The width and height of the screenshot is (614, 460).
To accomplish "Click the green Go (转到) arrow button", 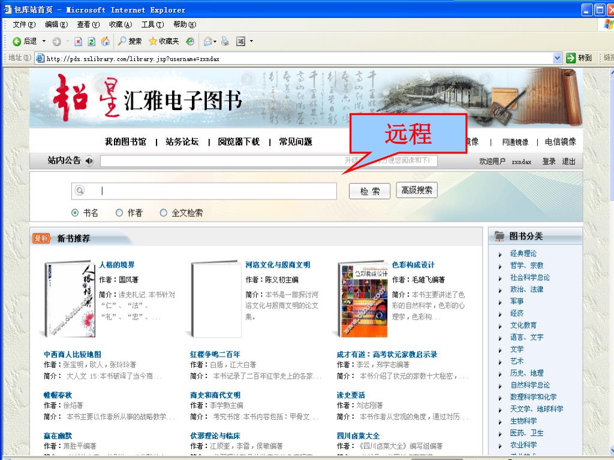I will (571, 58).
